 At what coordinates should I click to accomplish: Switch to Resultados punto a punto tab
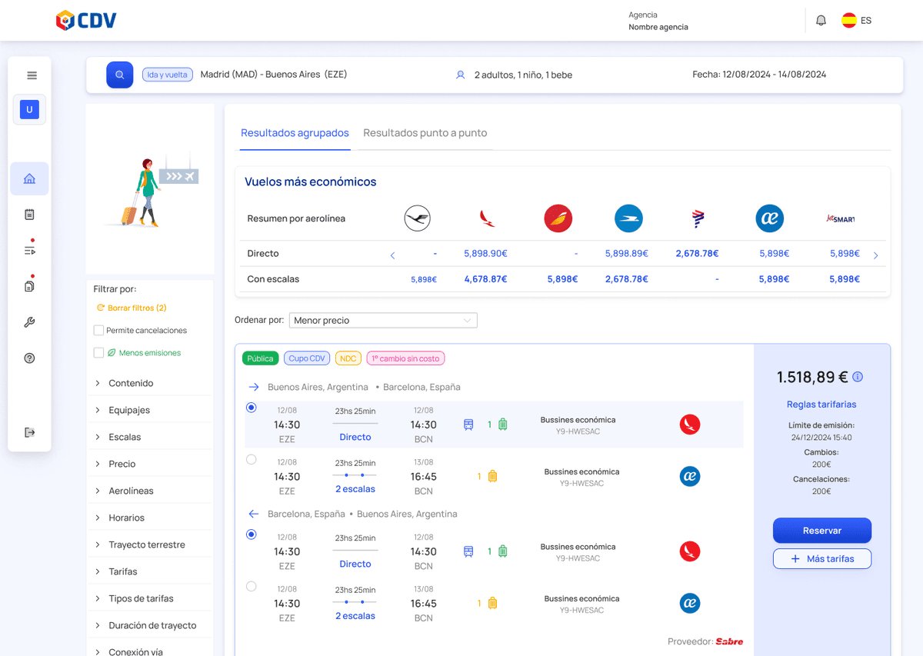coord(425,133)
